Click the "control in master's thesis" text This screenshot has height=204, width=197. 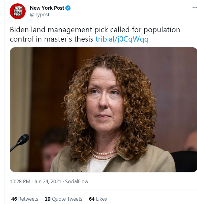[52, 39]
